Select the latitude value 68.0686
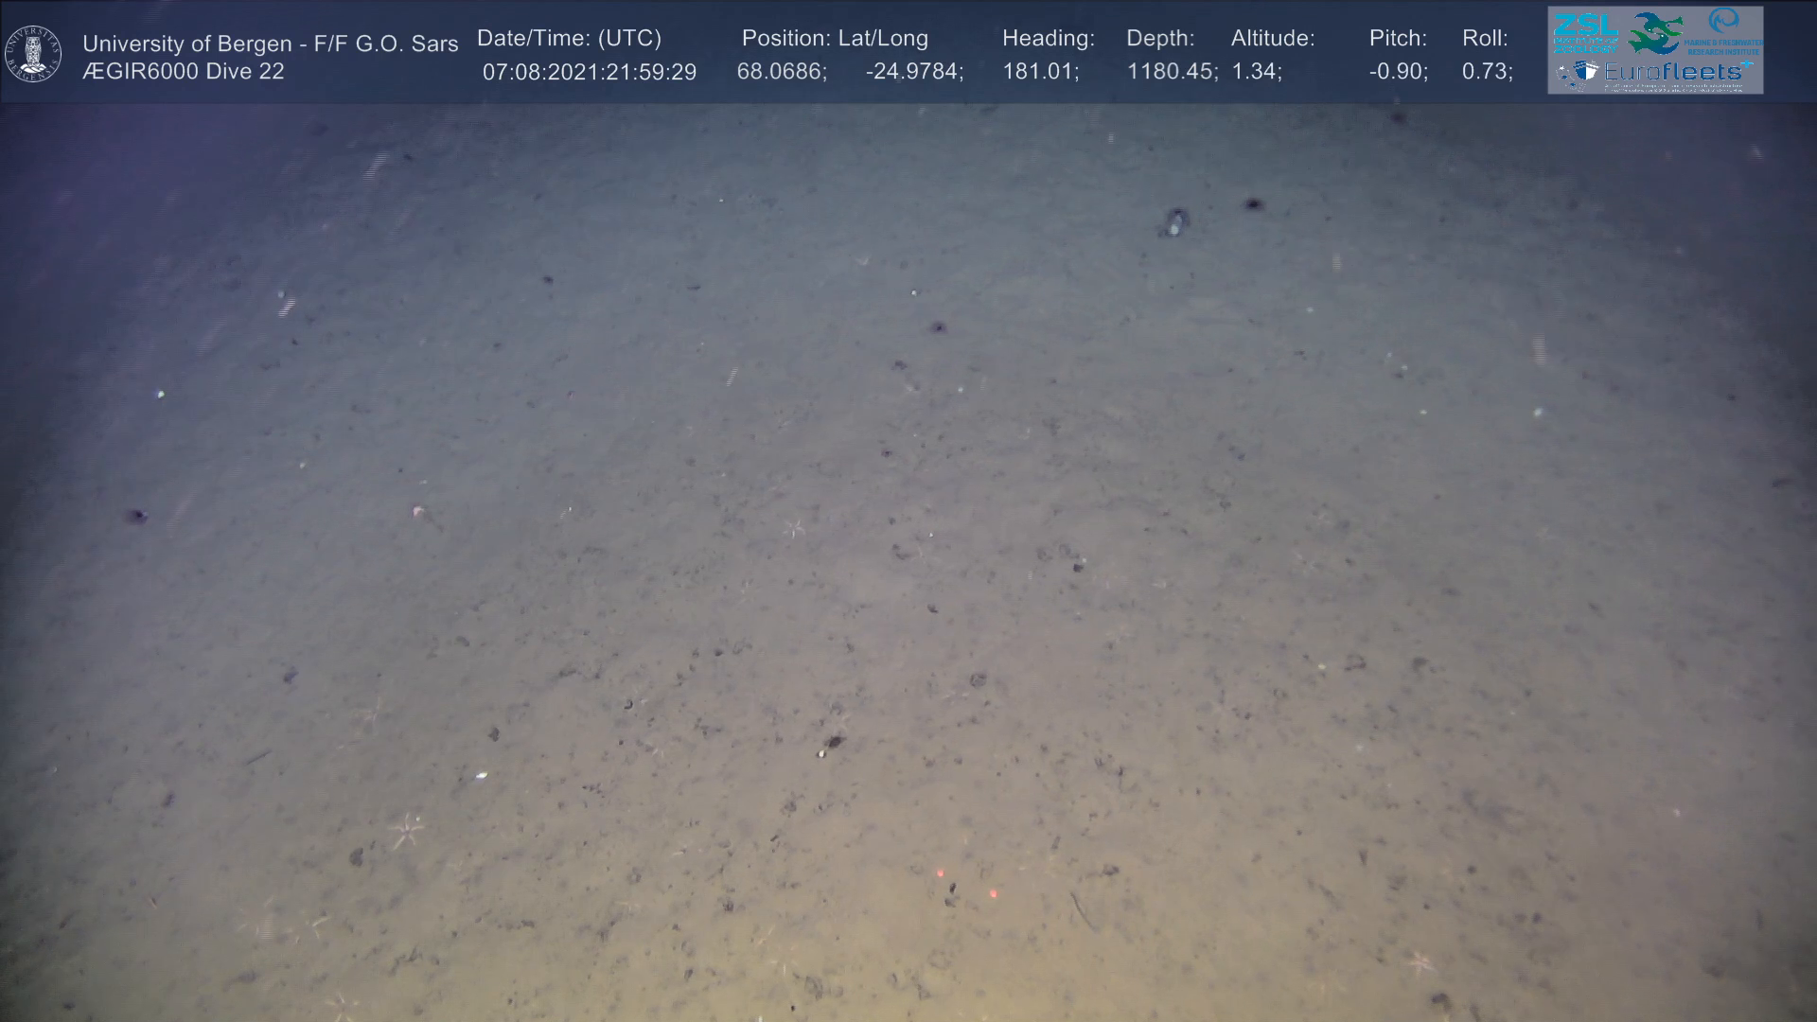Screen dimensions: 1817x1022 point(781,72)
